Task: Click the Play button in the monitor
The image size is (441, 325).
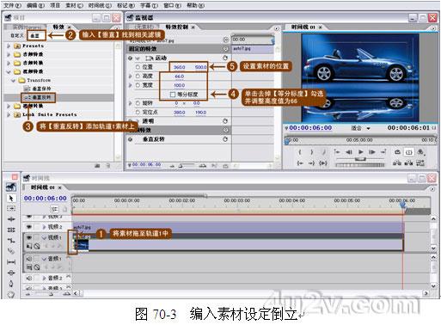Action: coord(361,152)
